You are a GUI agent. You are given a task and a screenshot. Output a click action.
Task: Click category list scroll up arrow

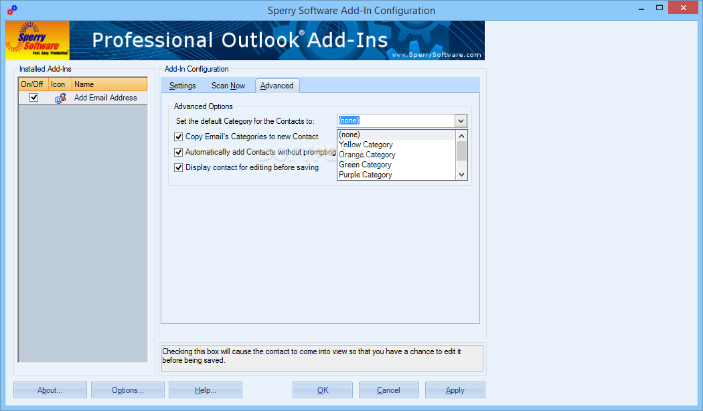pos(461,135)
